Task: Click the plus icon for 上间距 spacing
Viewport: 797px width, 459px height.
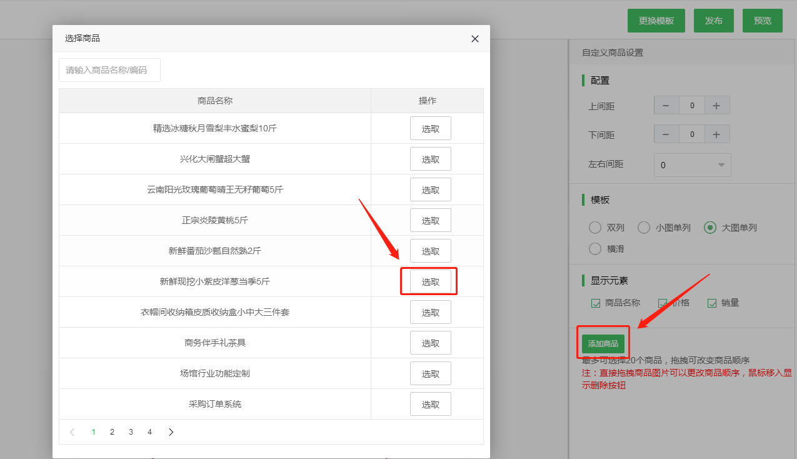Action: (x=717, y=105)
